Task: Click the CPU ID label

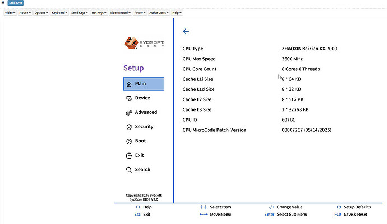Action: coord(190,120)
